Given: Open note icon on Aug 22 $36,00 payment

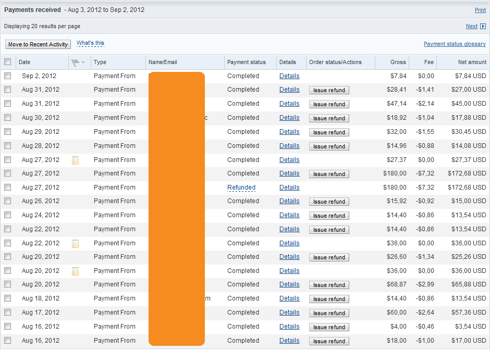Looking at the screenshot, I should [x=76, y=243].
